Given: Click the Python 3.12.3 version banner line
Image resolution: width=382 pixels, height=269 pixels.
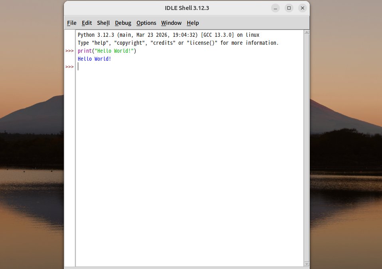Looking at the screenshot, I should pos(168,35).
